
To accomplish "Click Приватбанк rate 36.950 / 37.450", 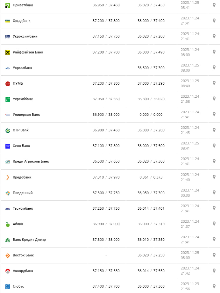I will [106, 5].
